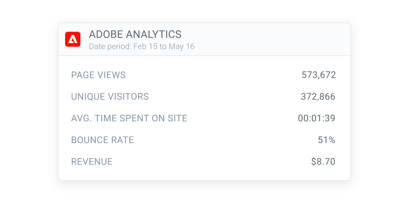Select the BOUNCE RATE label
This screenshot has width=409, height=204.
point(102,140)
